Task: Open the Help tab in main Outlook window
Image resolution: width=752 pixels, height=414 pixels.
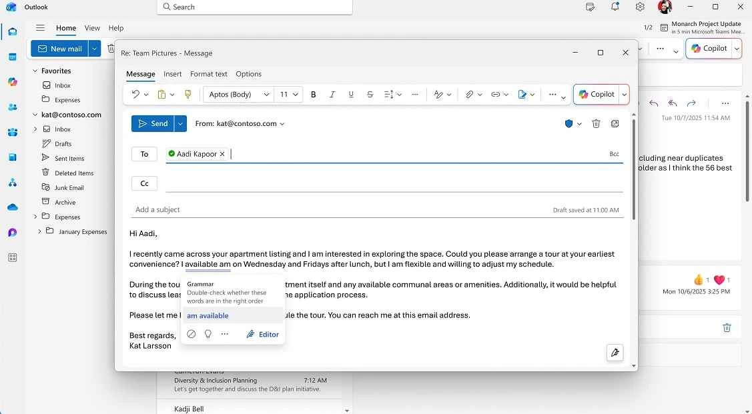Action: 116,28
